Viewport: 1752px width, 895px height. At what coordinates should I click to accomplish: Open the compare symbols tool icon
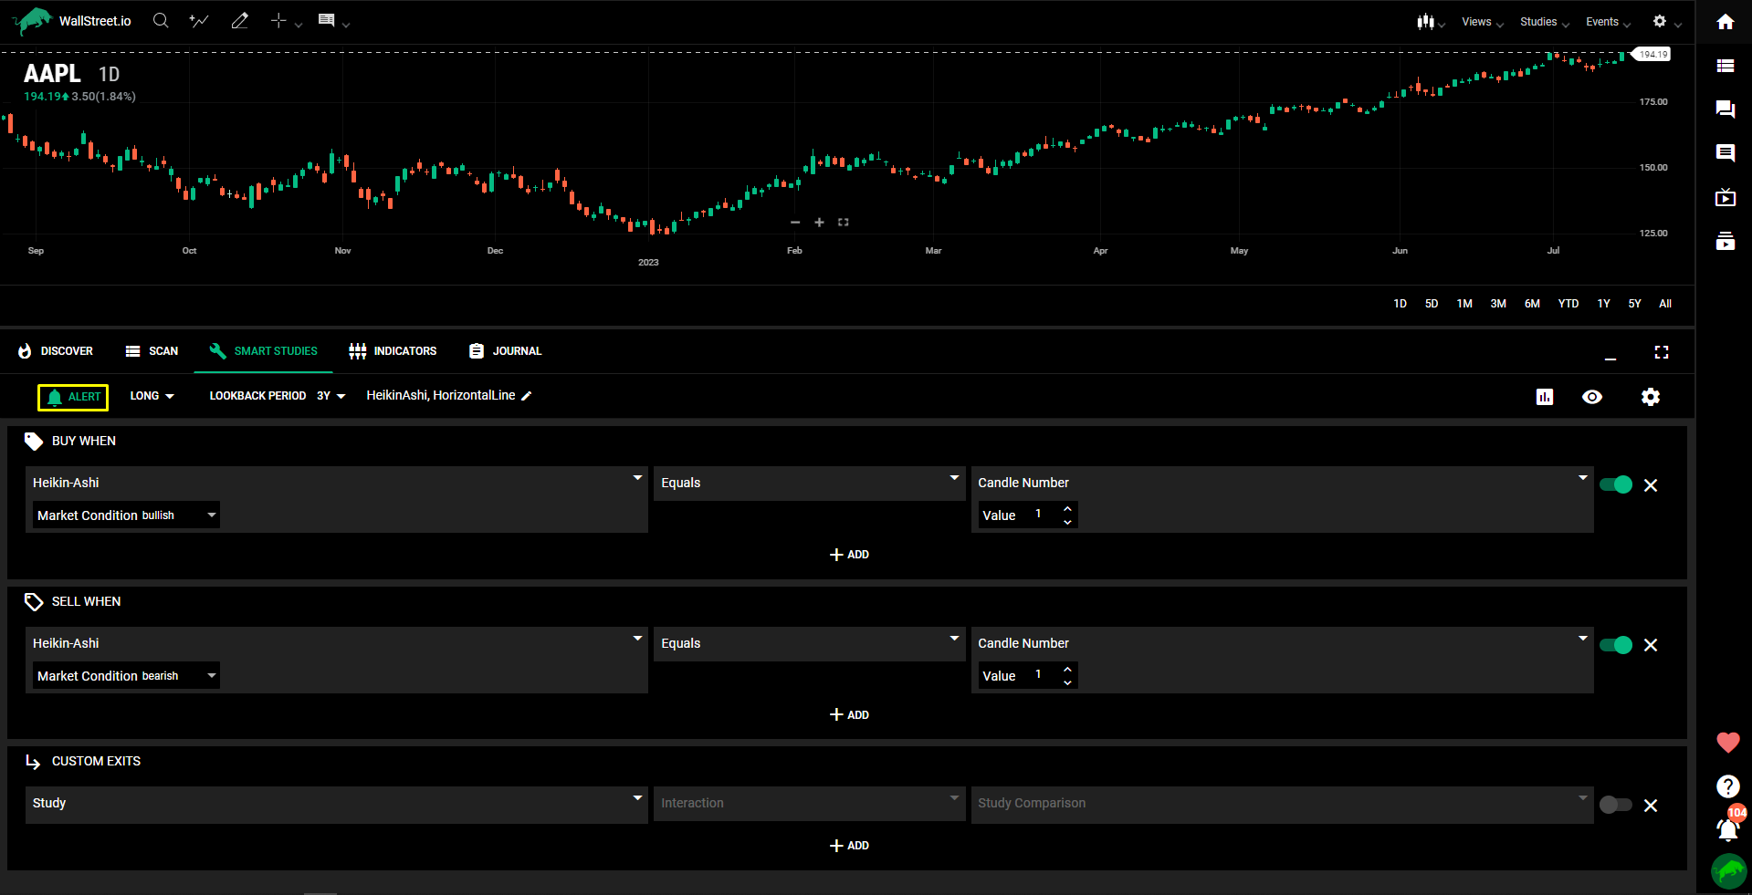[x=199, y=20]
